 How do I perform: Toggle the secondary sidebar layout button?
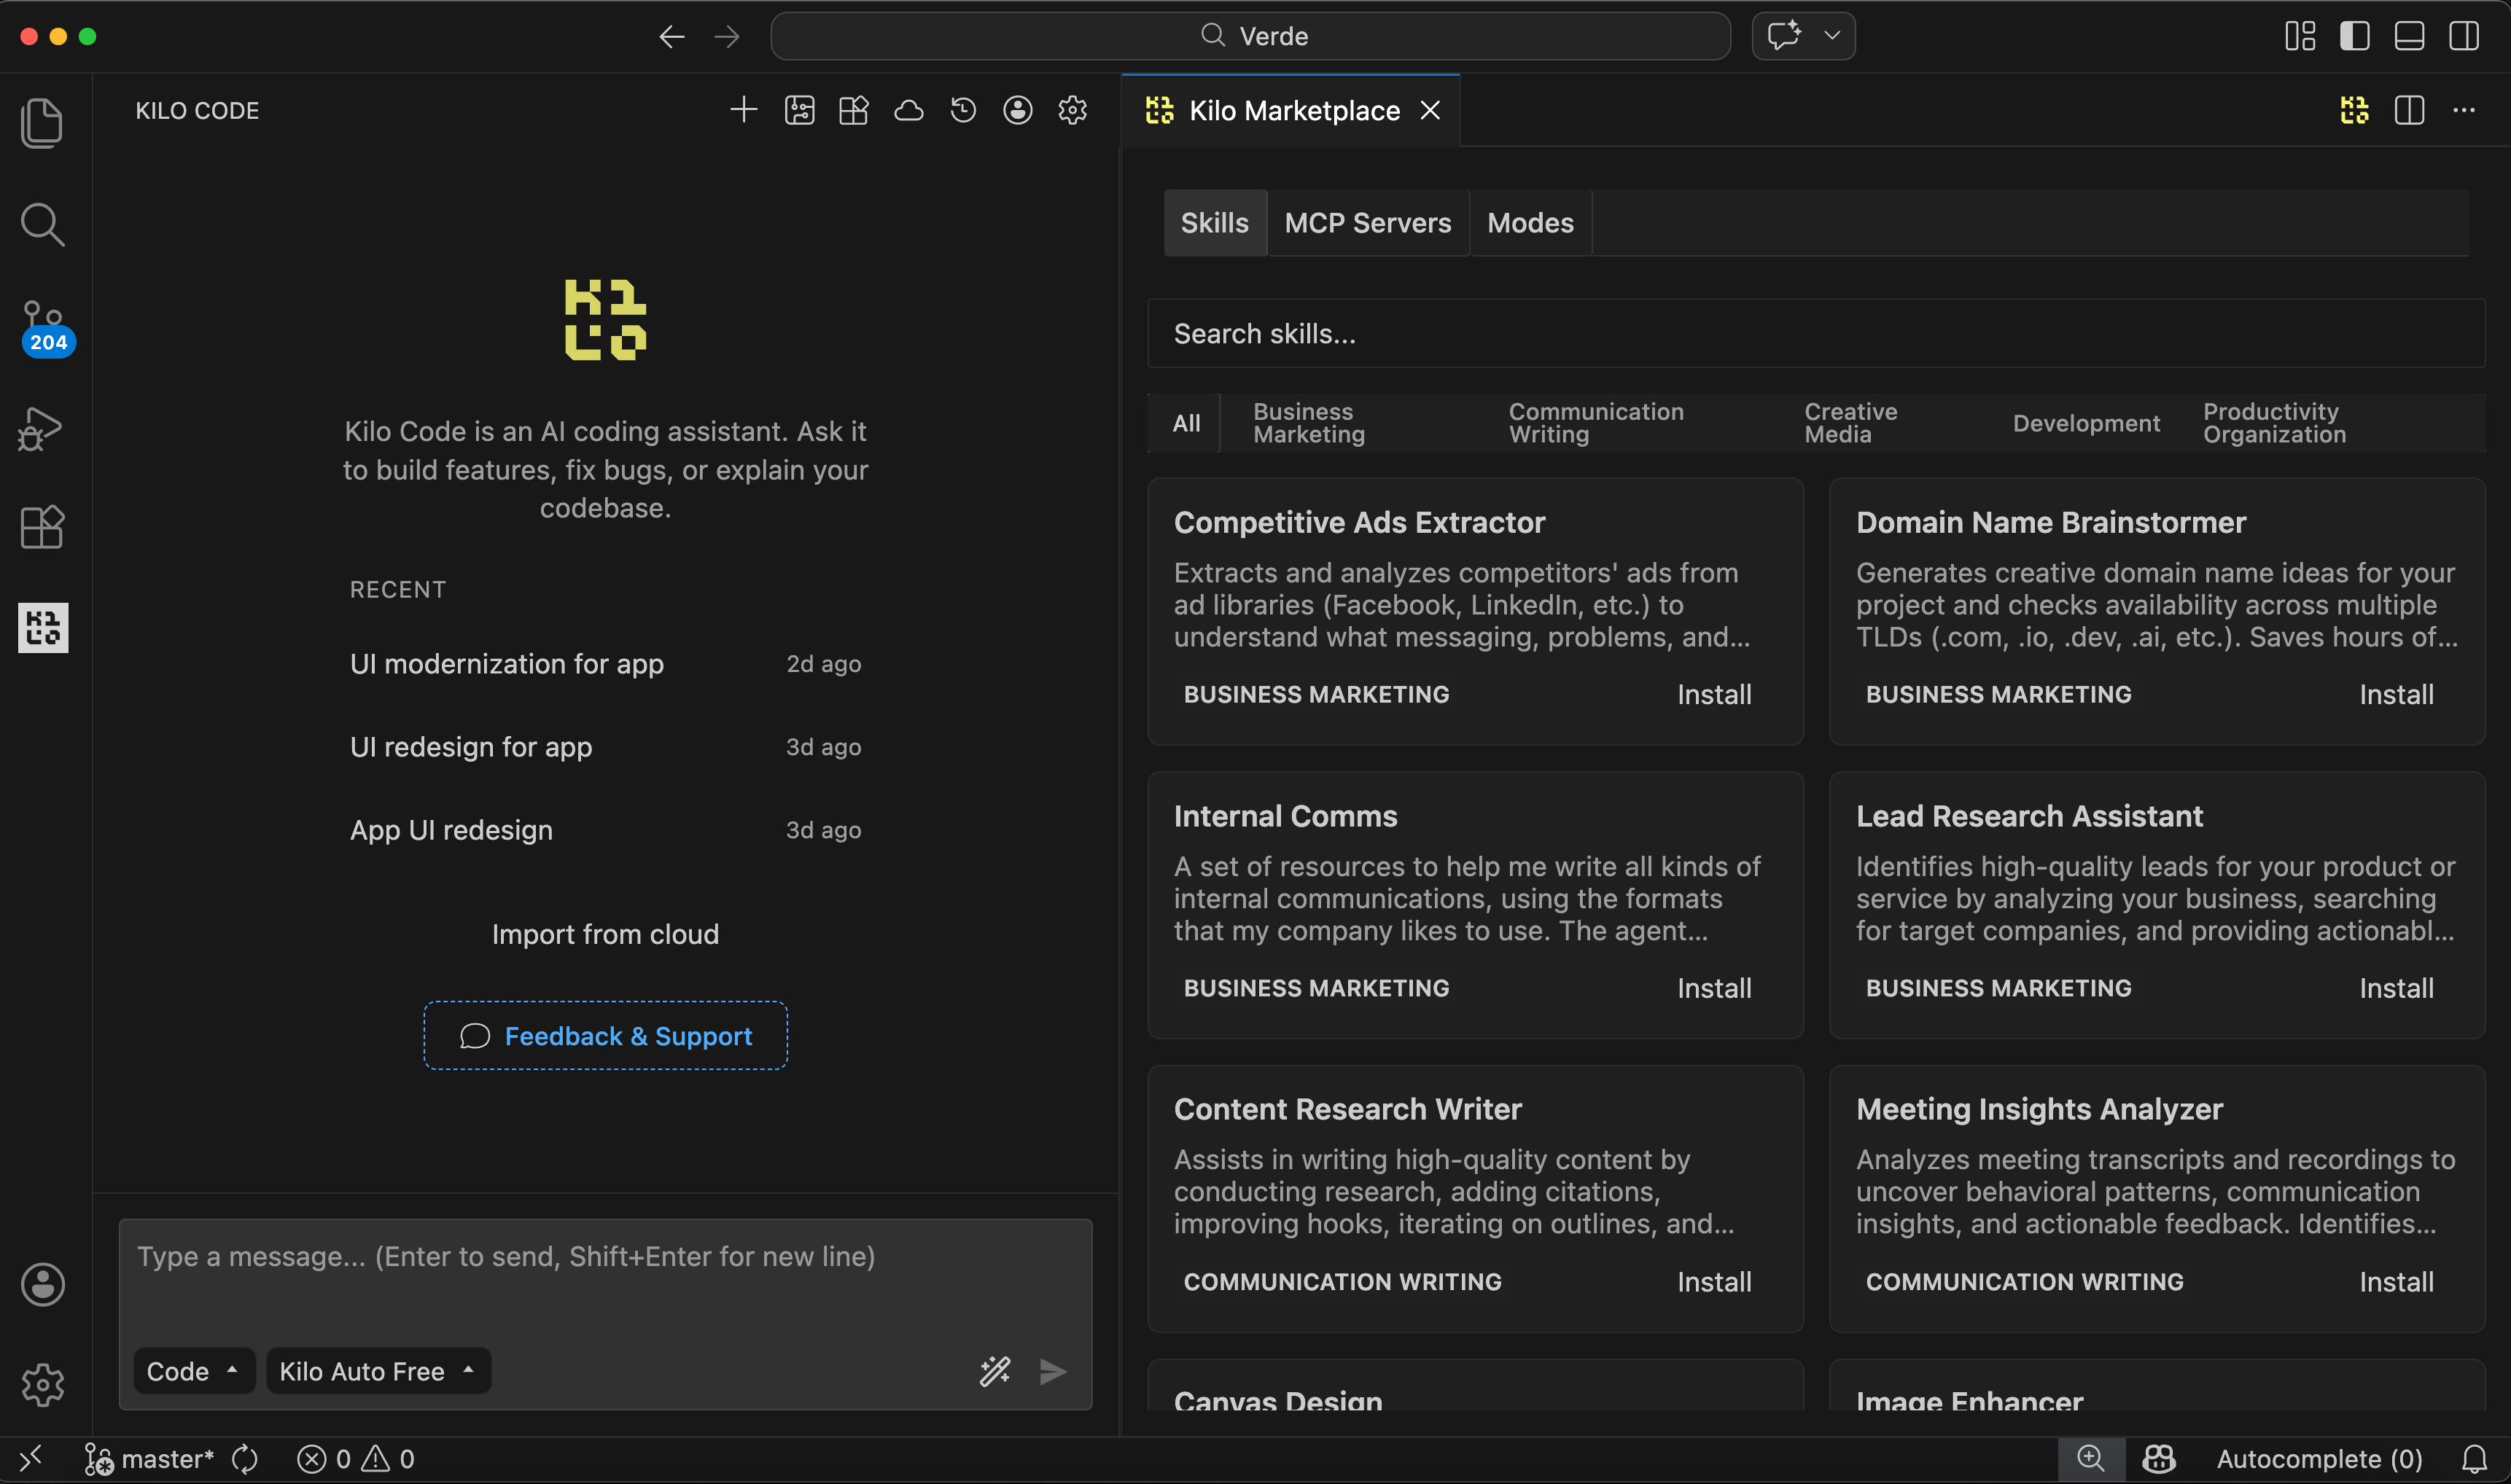coord(2463,36)
